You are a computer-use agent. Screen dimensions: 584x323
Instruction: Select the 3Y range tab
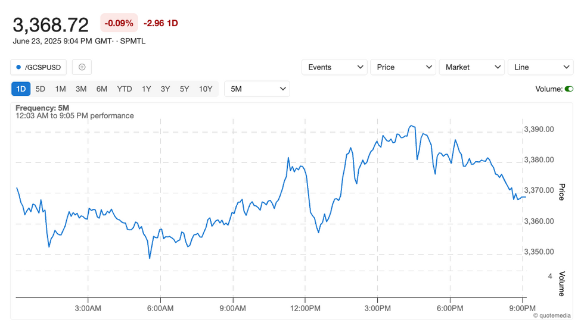(165, 89)
